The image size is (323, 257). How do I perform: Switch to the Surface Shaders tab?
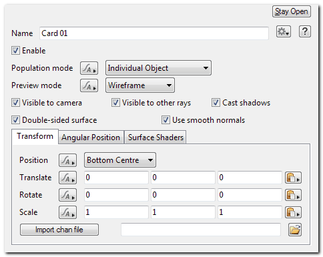click(155, 138)
